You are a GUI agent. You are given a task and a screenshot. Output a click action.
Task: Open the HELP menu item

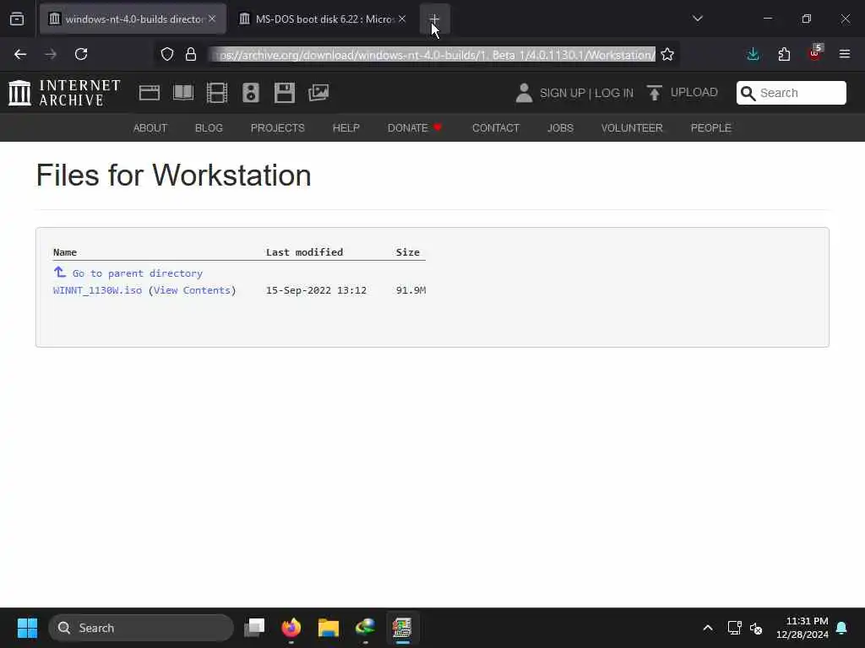point(345,128)
